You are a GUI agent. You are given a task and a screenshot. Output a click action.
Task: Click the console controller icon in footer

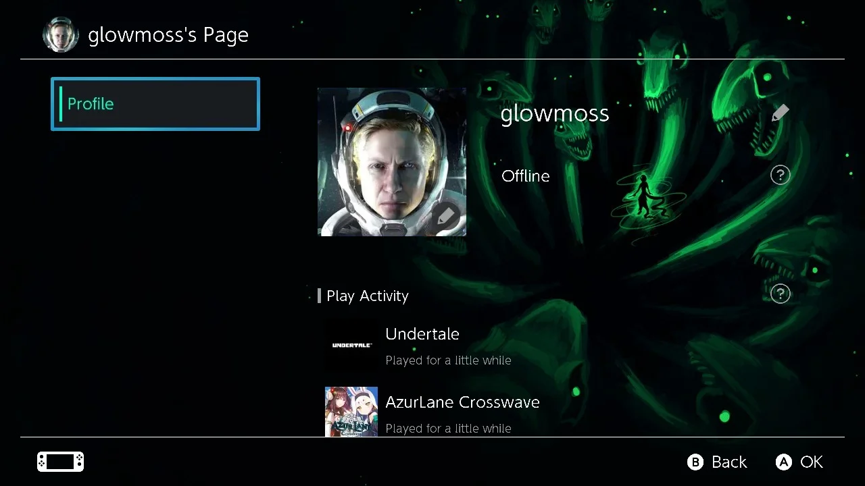pyautogui.click(x=61, y=462)
